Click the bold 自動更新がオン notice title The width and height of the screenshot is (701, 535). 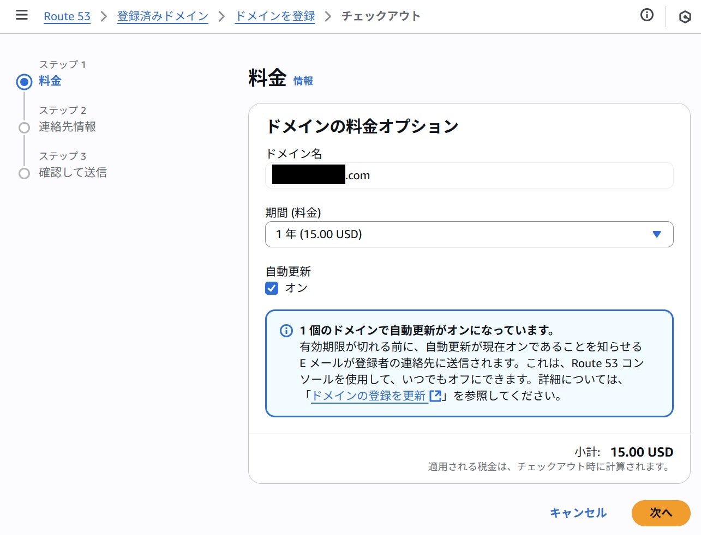[427, 331]
